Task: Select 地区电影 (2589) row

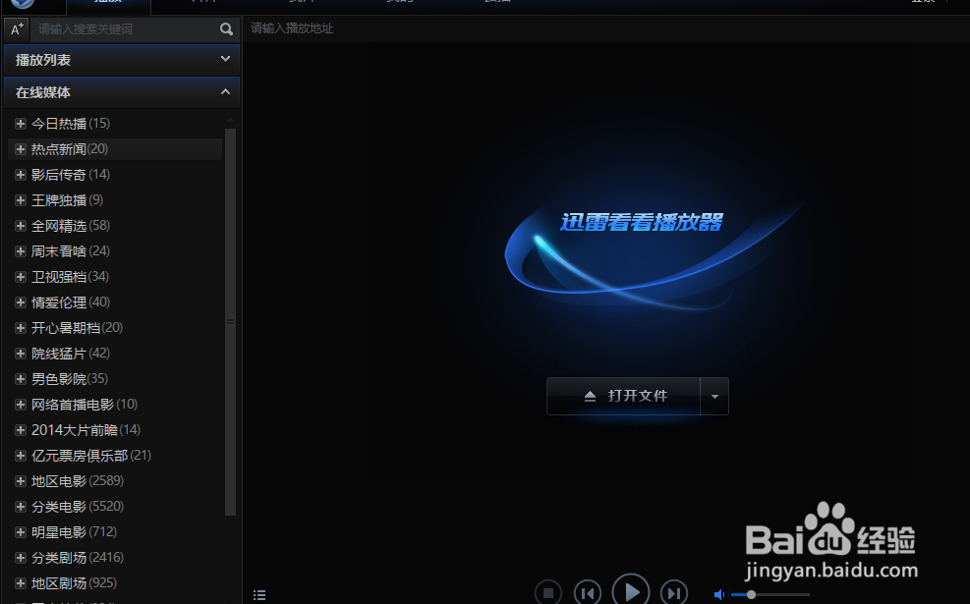Action: point(115,481)
